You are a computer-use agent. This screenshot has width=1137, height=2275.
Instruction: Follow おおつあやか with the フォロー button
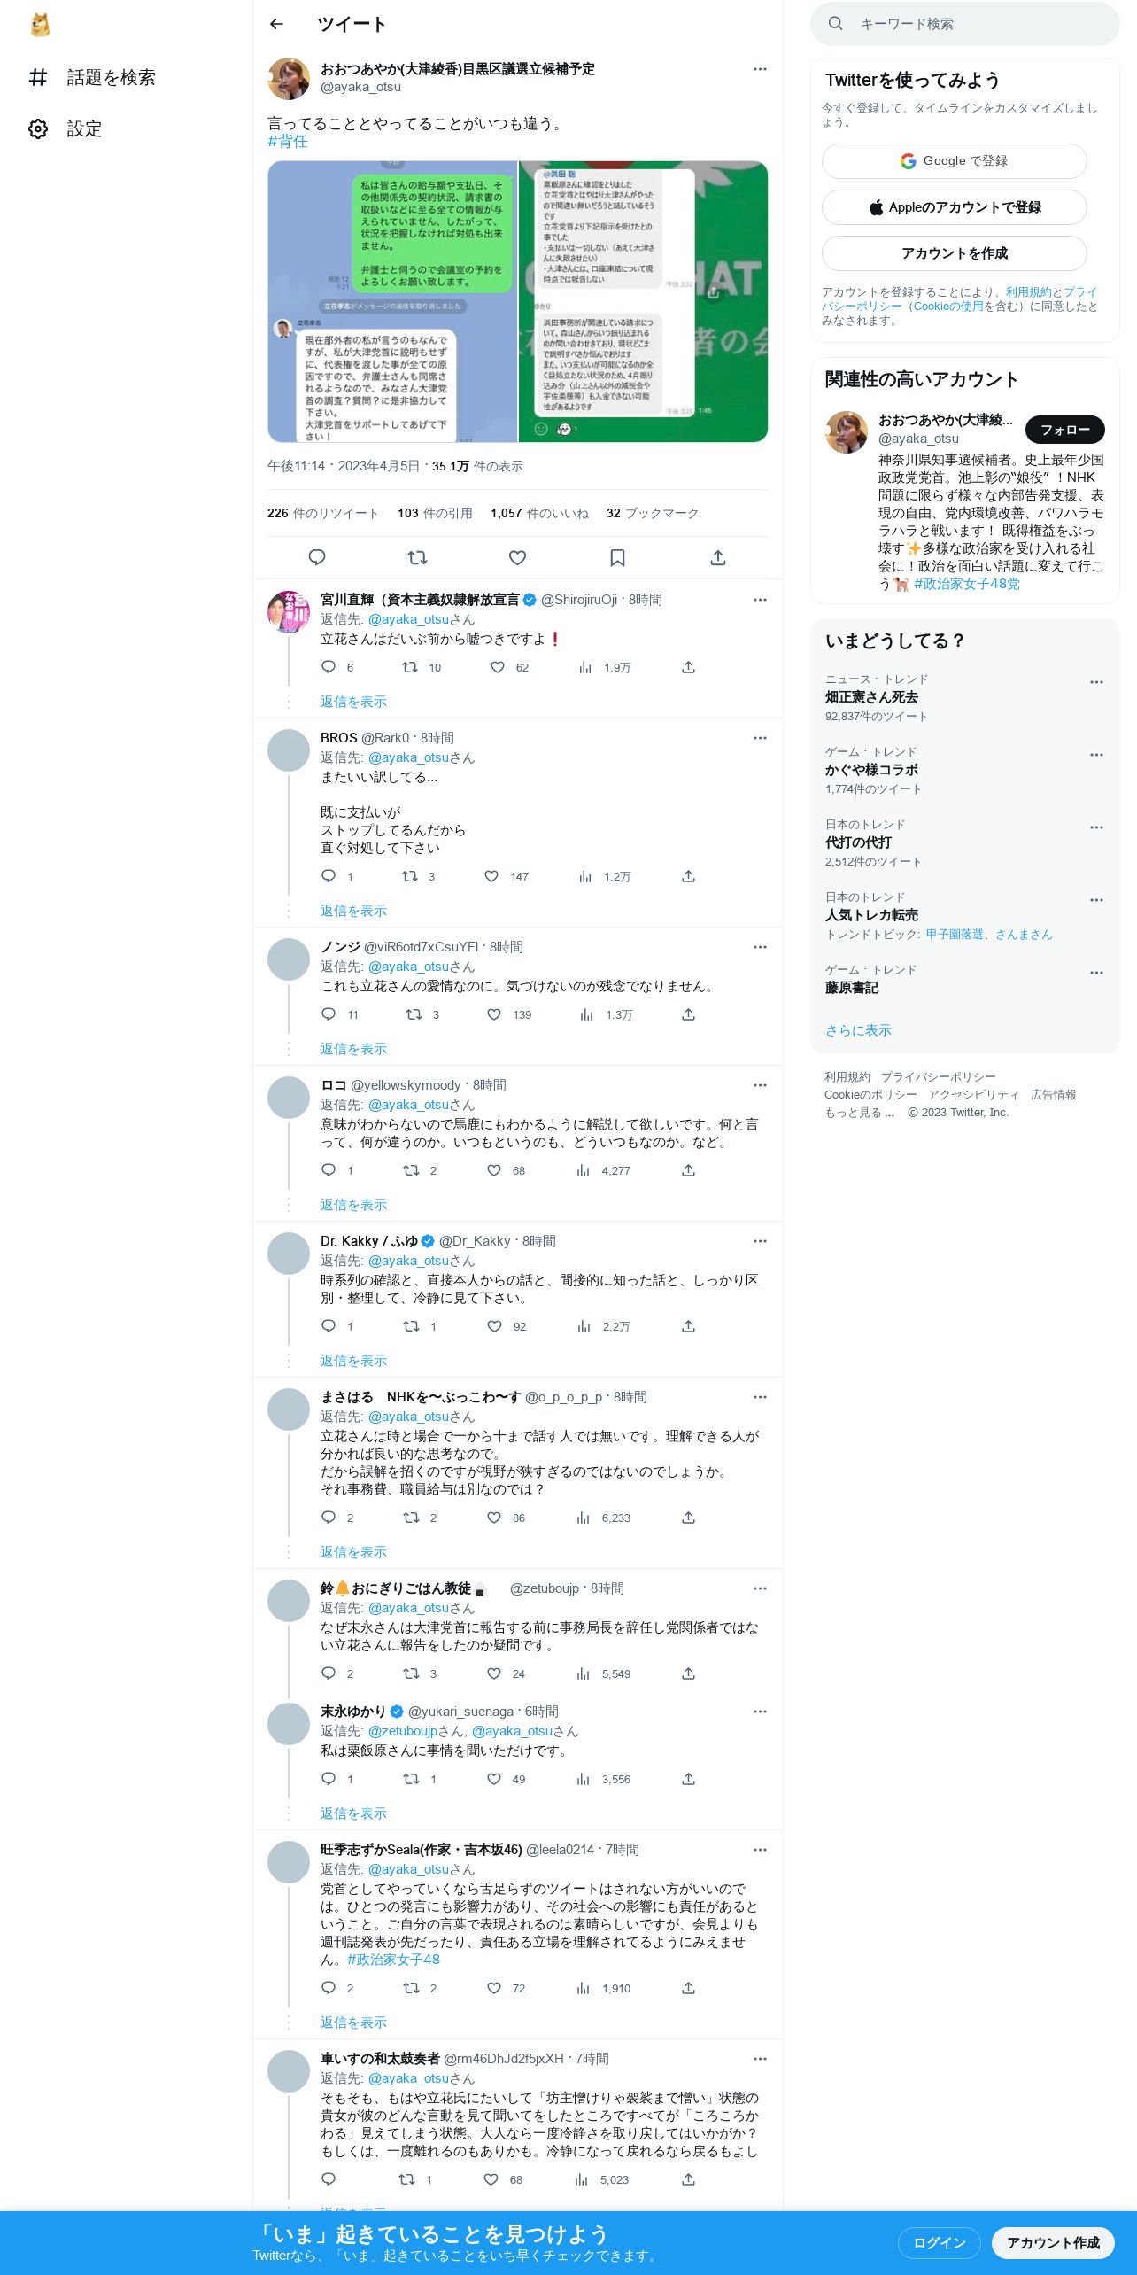(x=1065, y=430)
